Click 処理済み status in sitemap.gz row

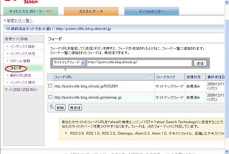[x=193, y=97]
